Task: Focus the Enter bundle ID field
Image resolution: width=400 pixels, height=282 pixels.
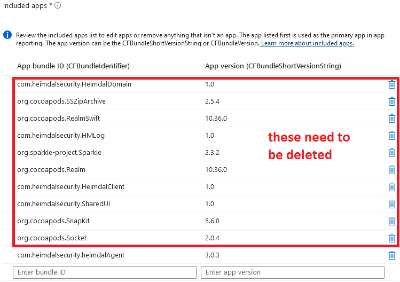Action: pyautogui.click(x=105, y=272)
